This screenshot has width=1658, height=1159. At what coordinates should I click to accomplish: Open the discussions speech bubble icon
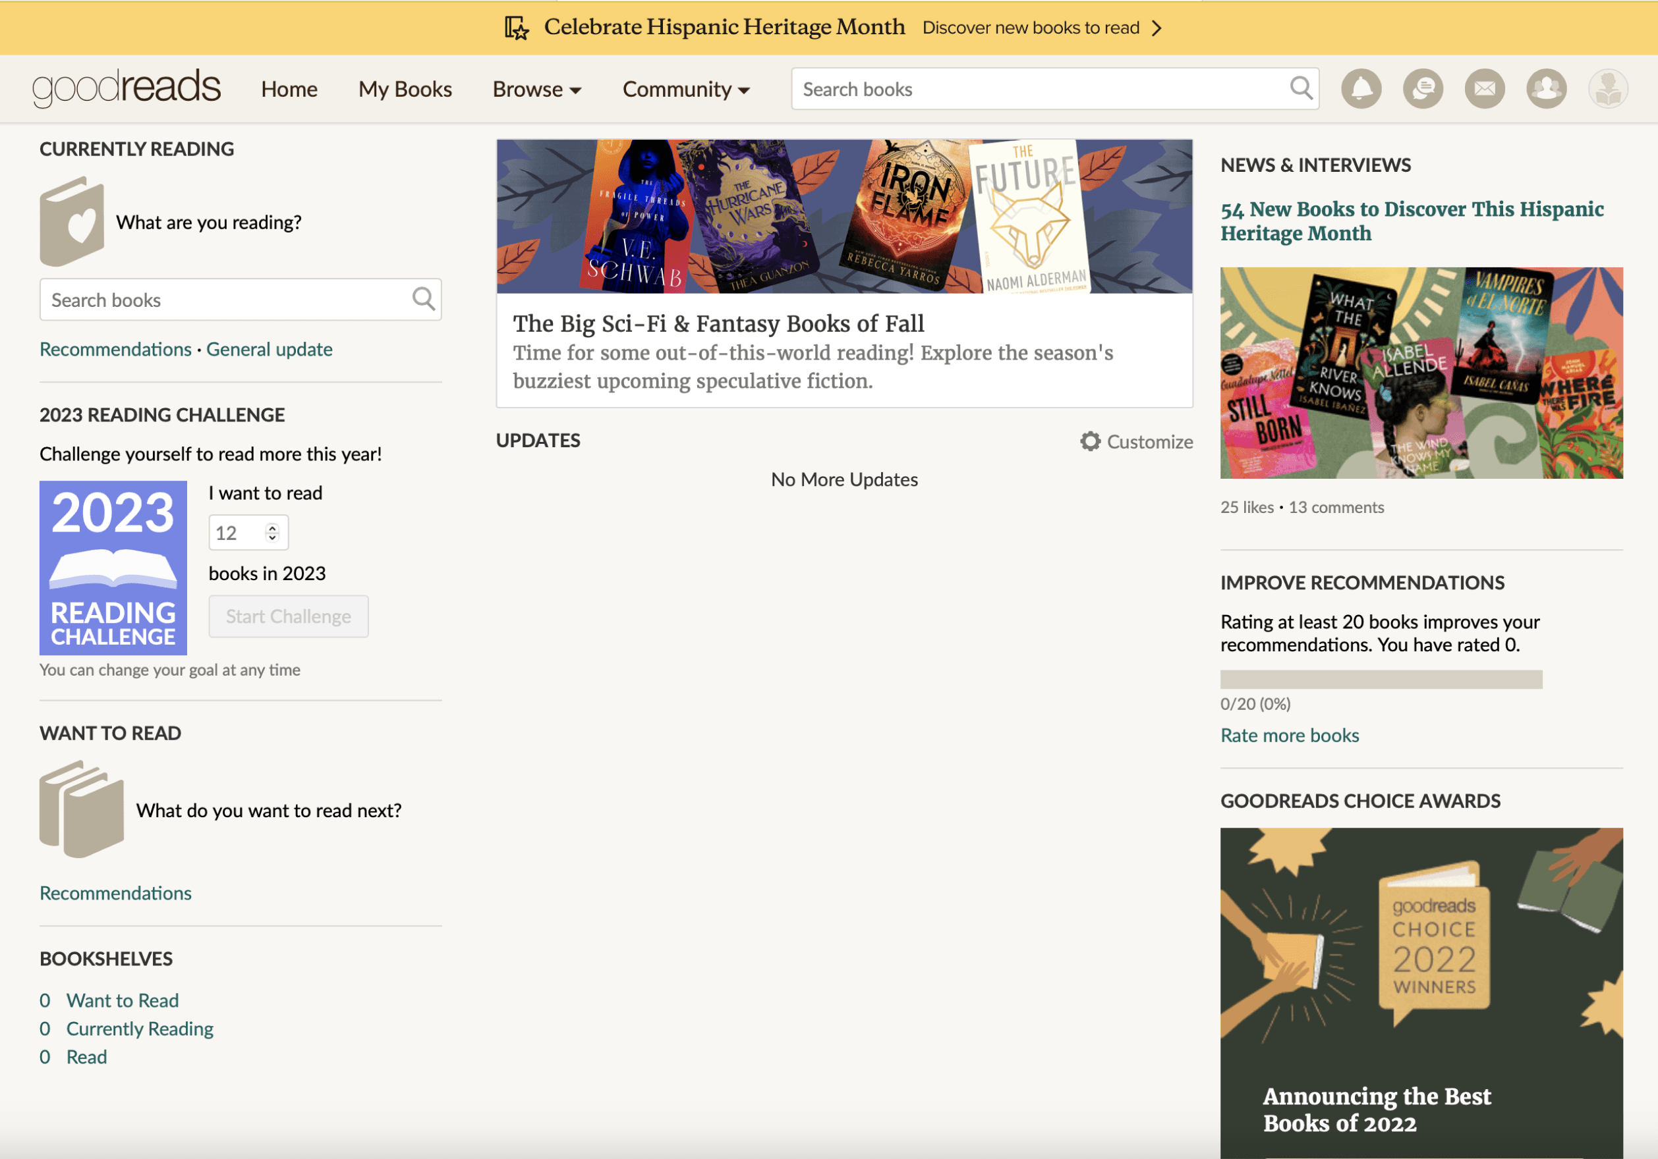click(x=1422, y=89)
